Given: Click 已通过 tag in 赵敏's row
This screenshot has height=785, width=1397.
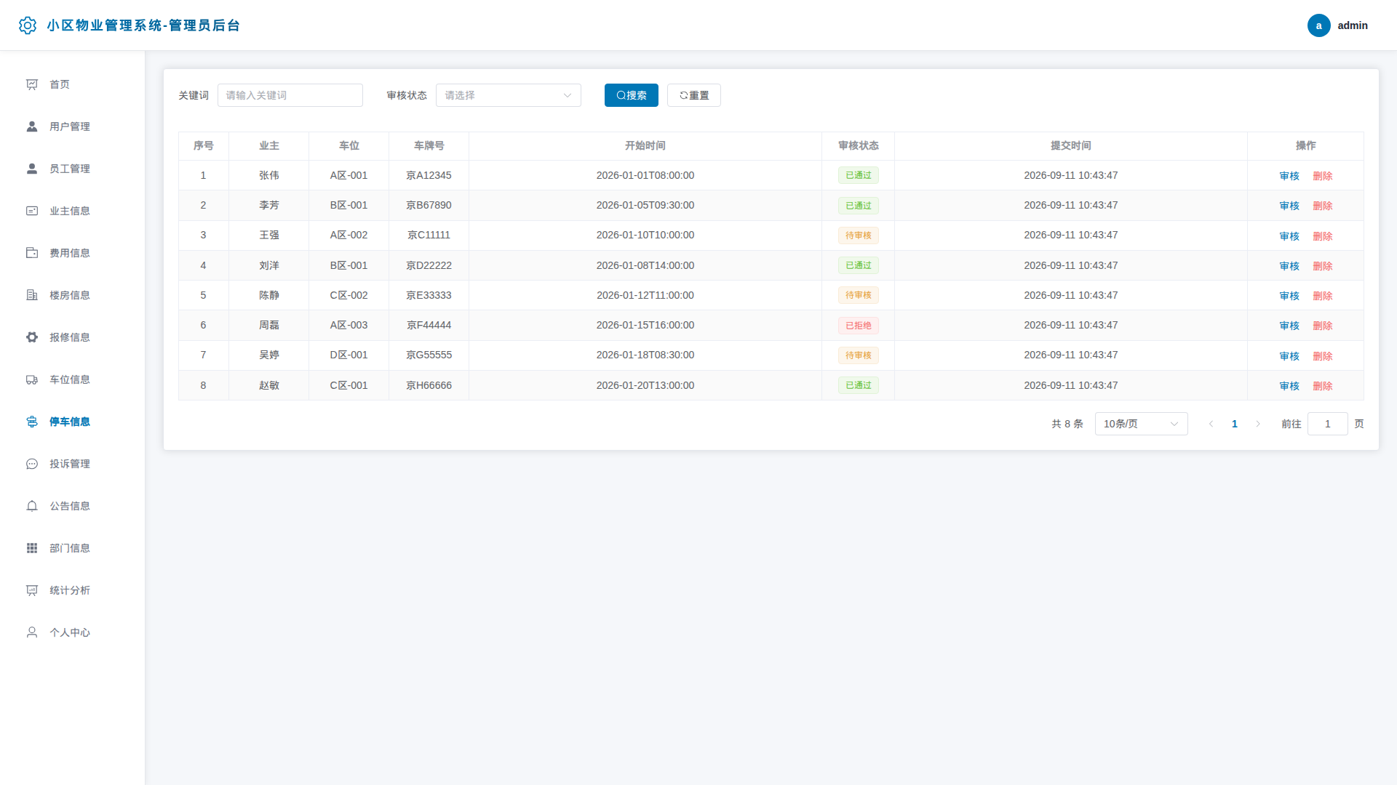Looking at the screenshot, I should pos(859,385).
